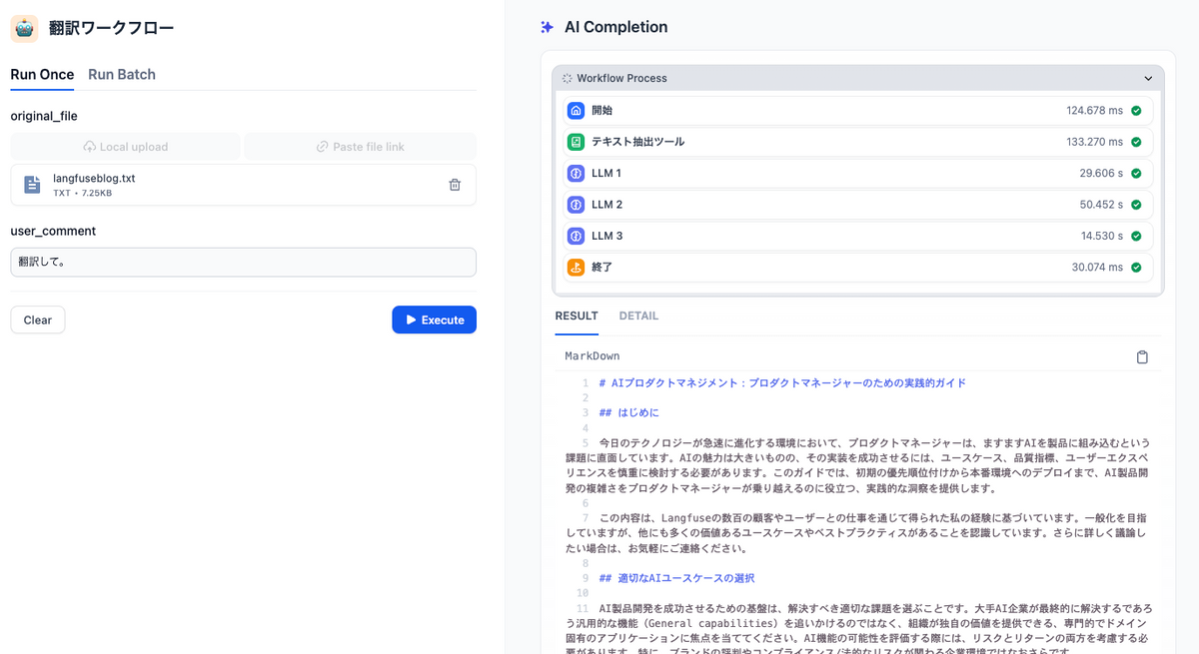Delete langfuseblog.txt using the trash icon
This screenshot has height=654, width=1199.
coord(455,184)
